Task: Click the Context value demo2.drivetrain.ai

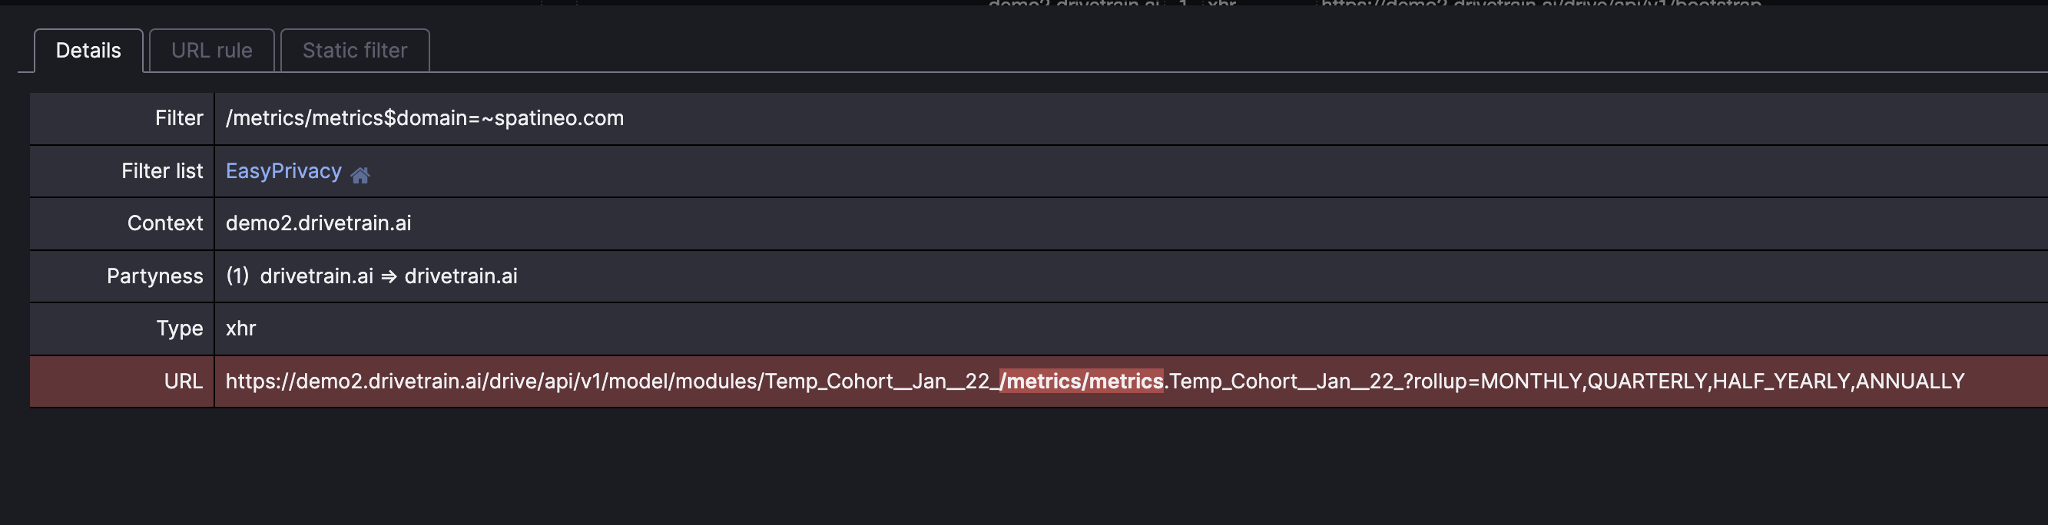Action: (x=317, y=223)
